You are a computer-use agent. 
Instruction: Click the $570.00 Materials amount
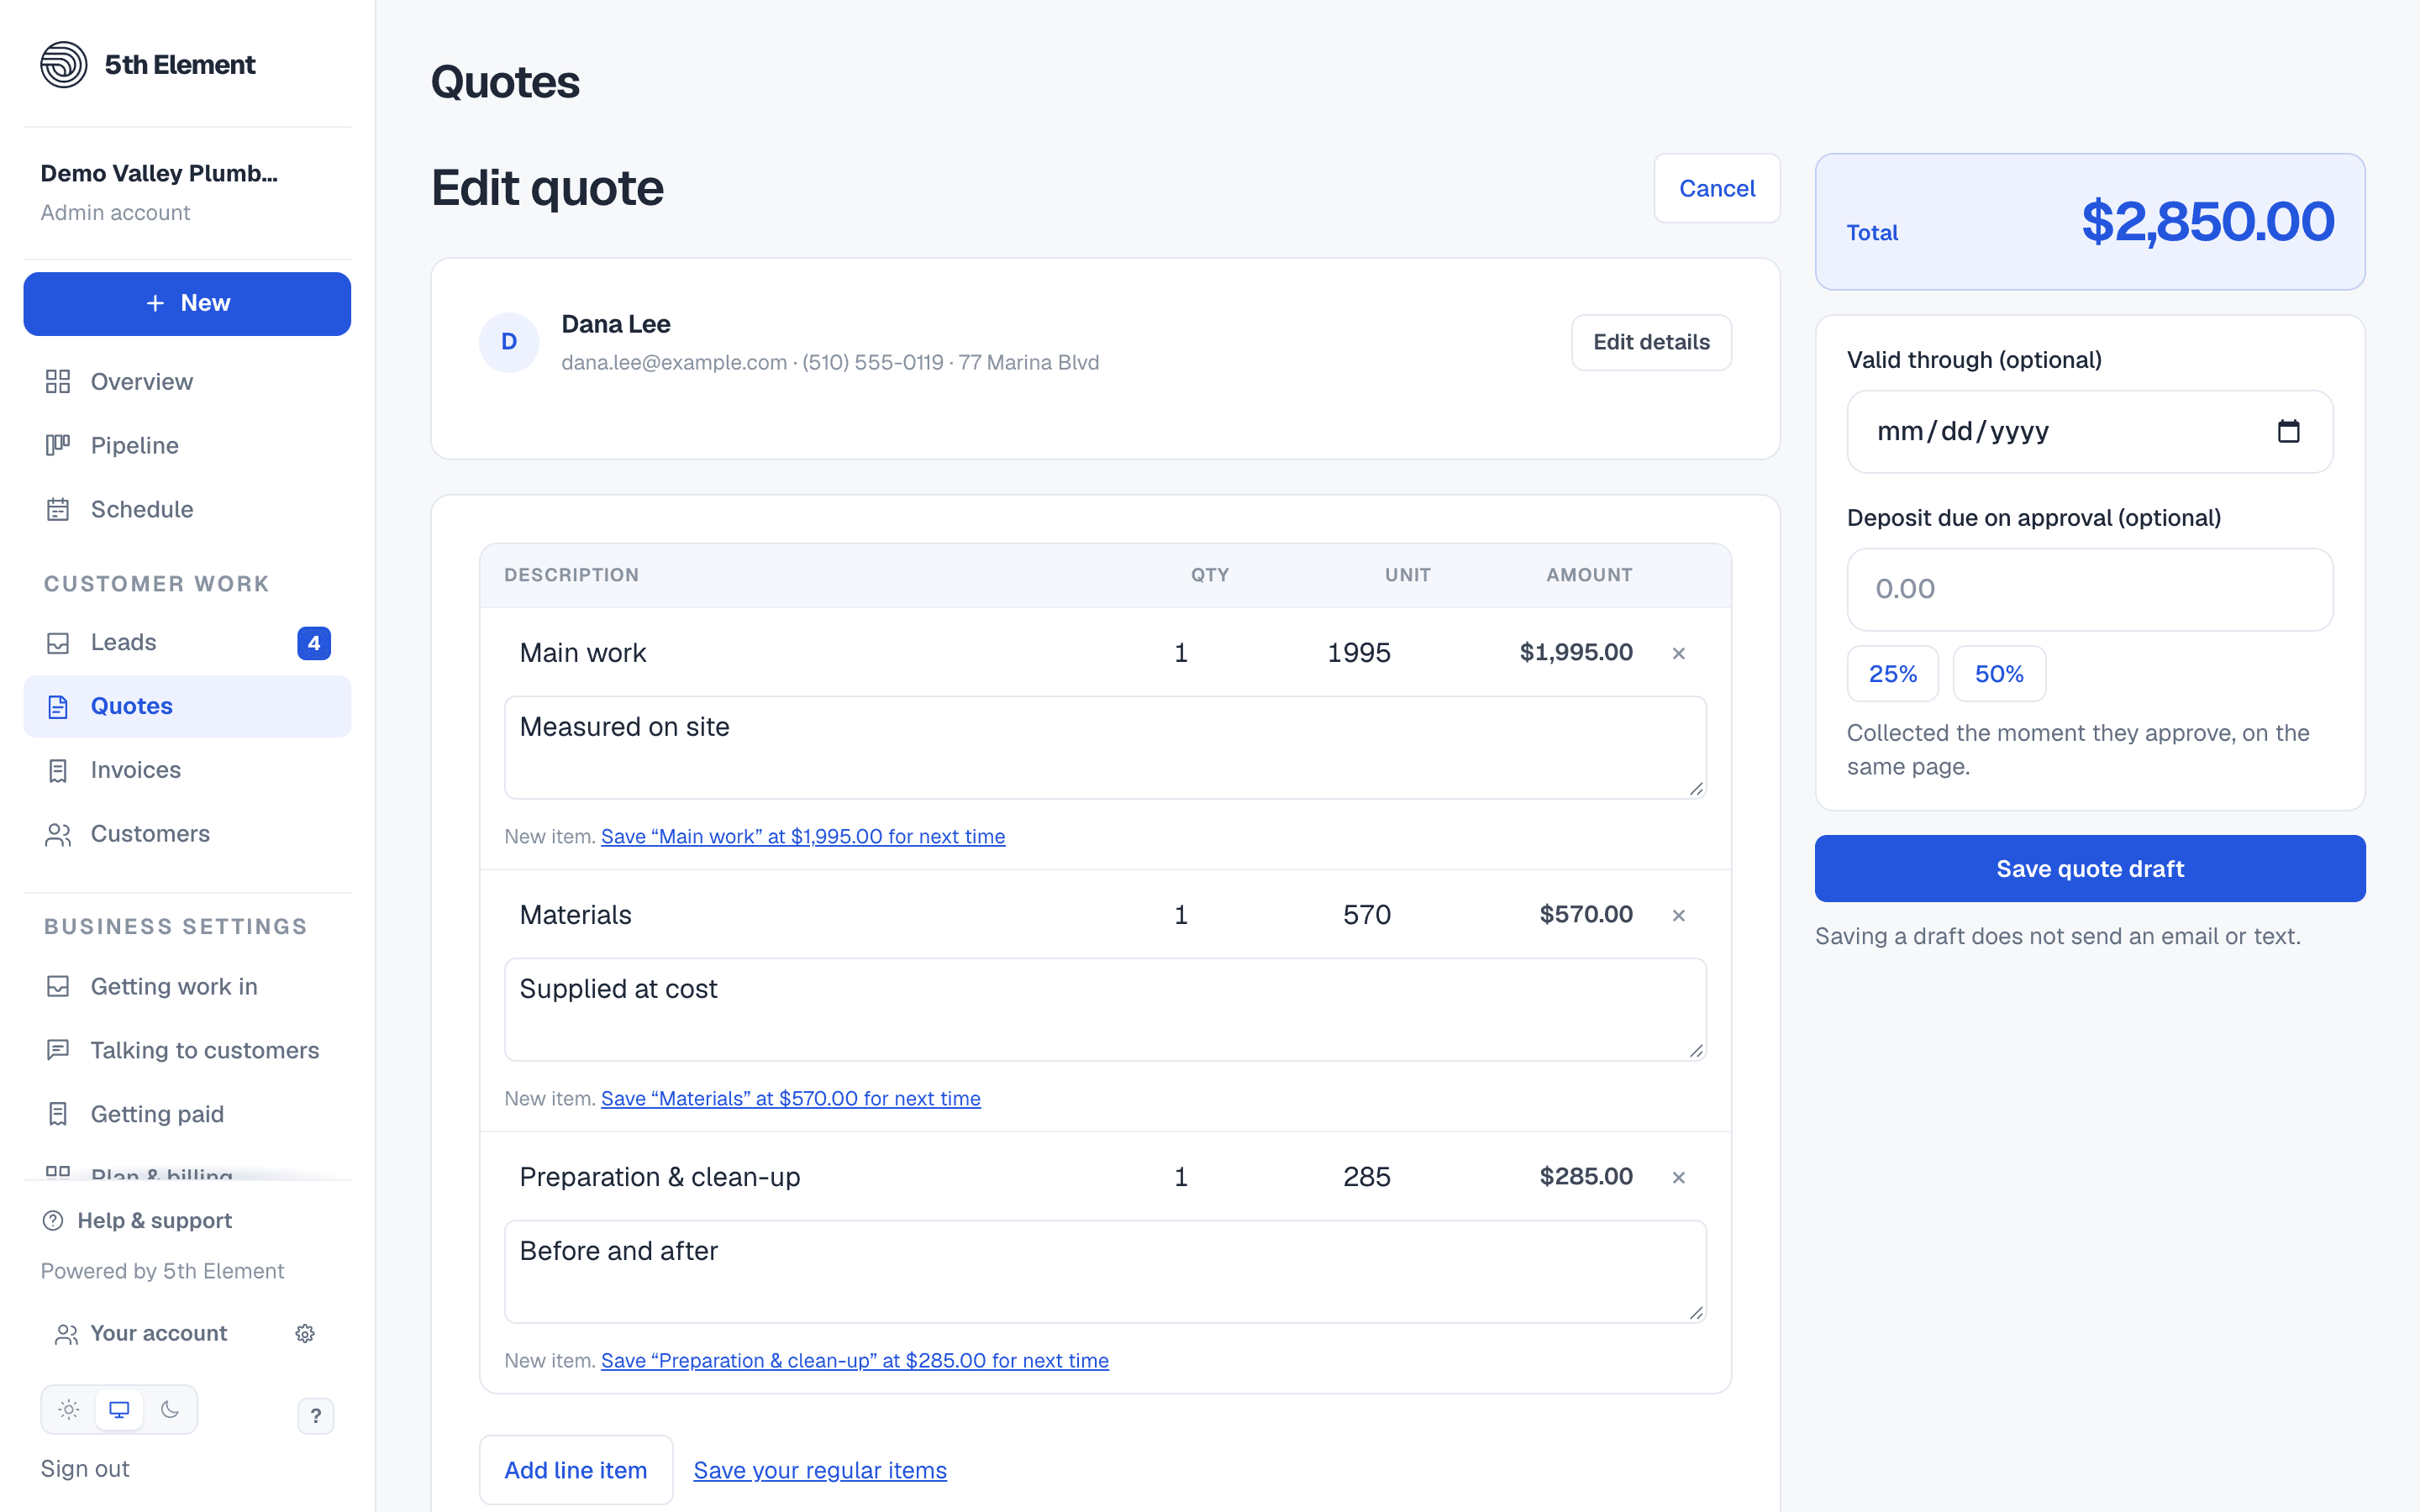[1586, 915]
